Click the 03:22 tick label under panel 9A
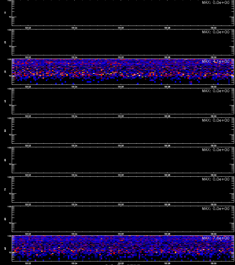 pos(28,263)
